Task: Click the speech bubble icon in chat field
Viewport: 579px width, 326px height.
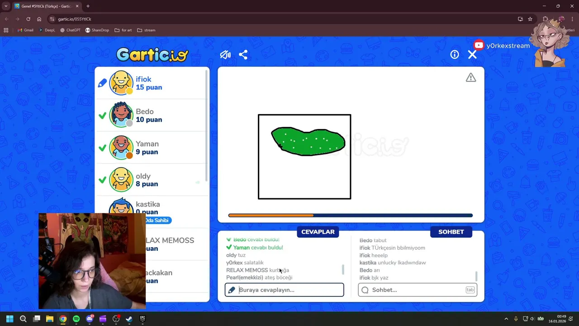Action: pyautogui.click(x=365, y=290)
